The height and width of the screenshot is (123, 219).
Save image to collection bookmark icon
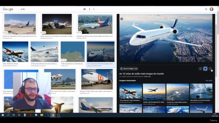[x=205, y=69]
